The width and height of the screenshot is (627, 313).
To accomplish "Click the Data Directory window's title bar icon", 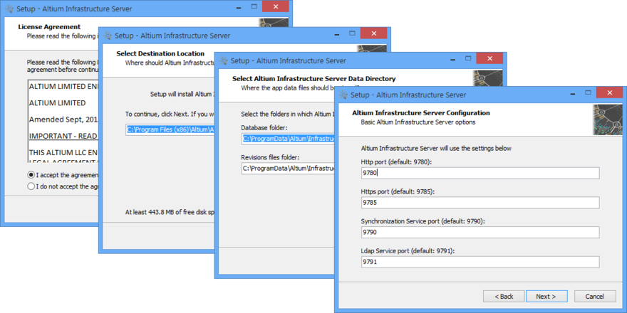I will (223, 61).
